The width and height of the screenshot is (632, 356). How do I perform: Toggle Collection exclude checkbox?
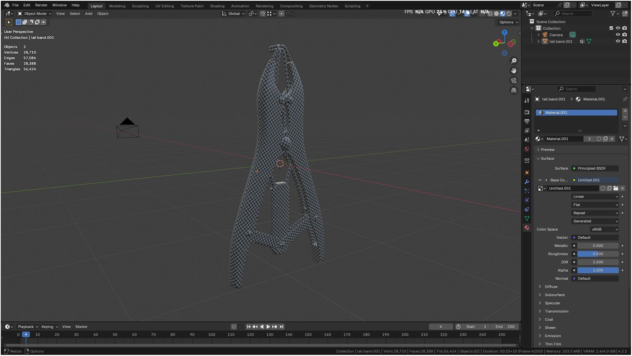[x=611, y=28]
